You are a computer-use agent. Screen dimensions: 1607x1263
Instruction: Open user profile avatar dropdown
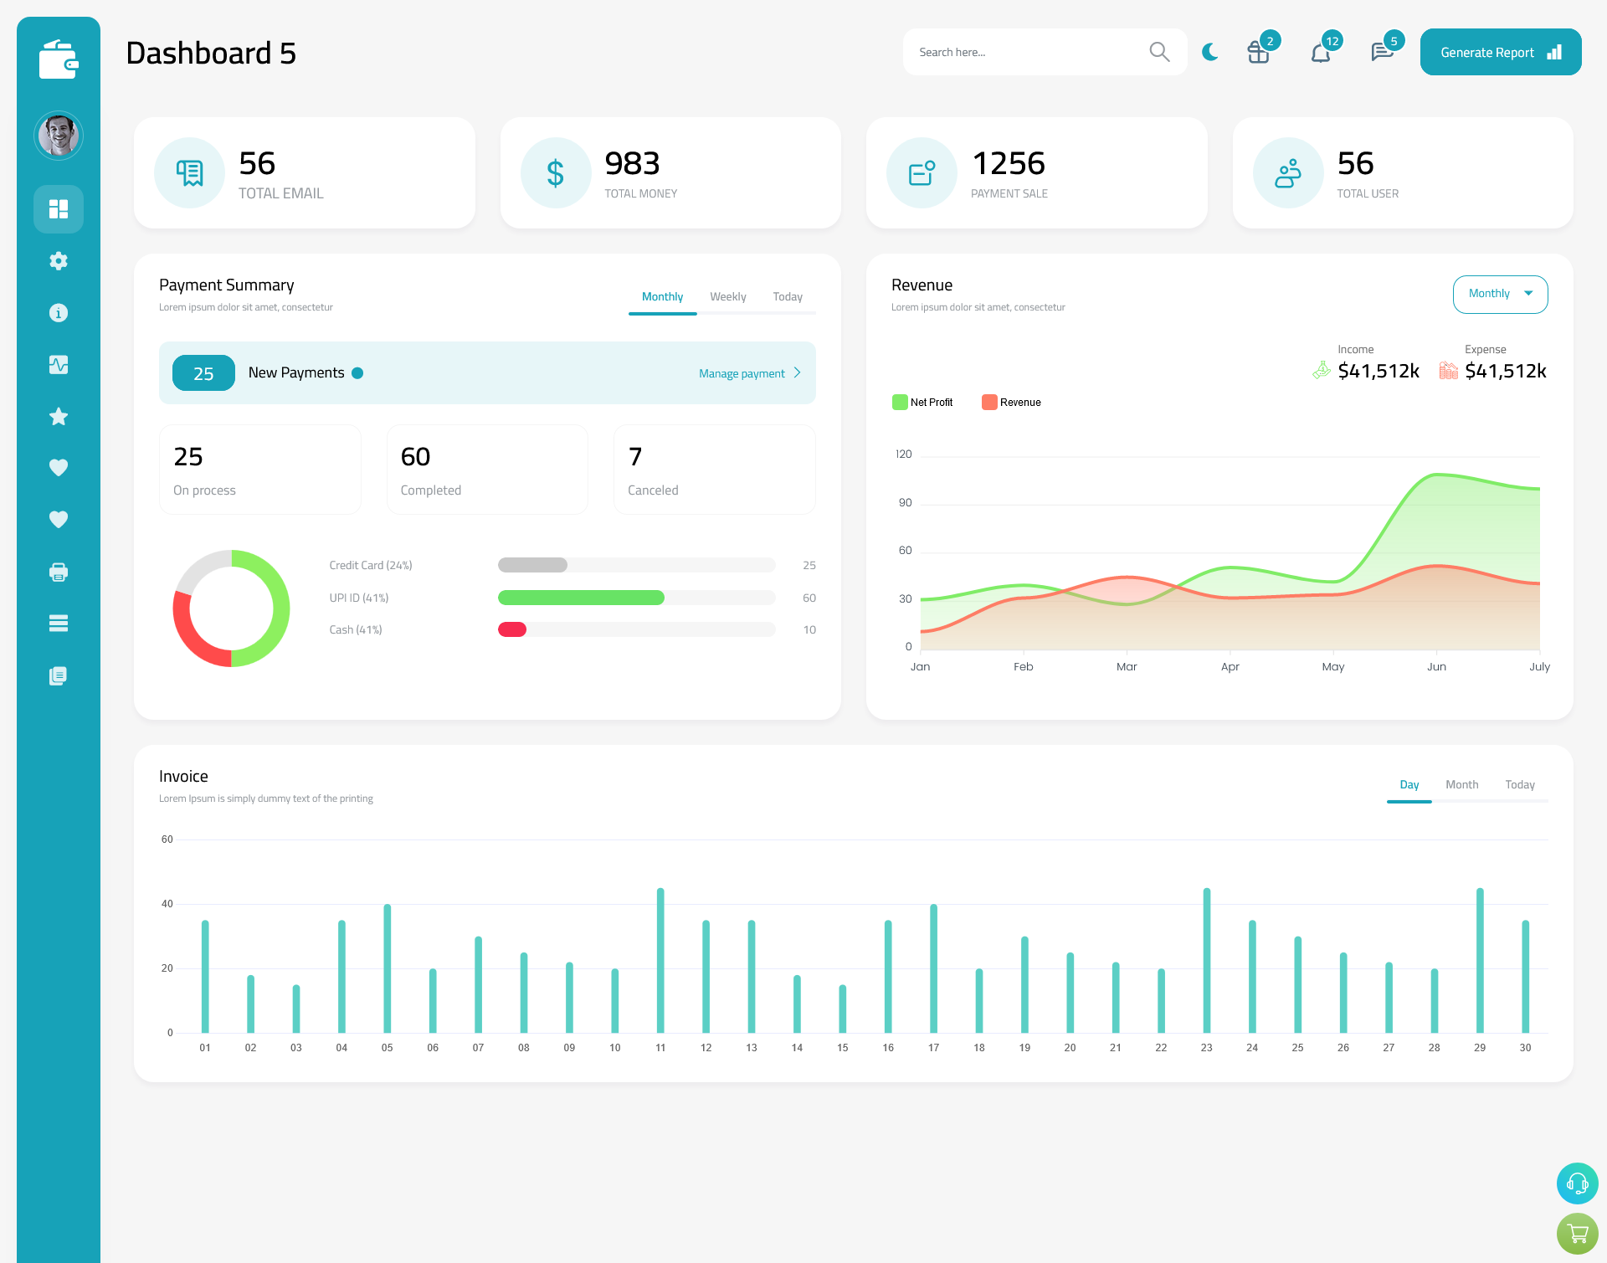pos(59,136)
